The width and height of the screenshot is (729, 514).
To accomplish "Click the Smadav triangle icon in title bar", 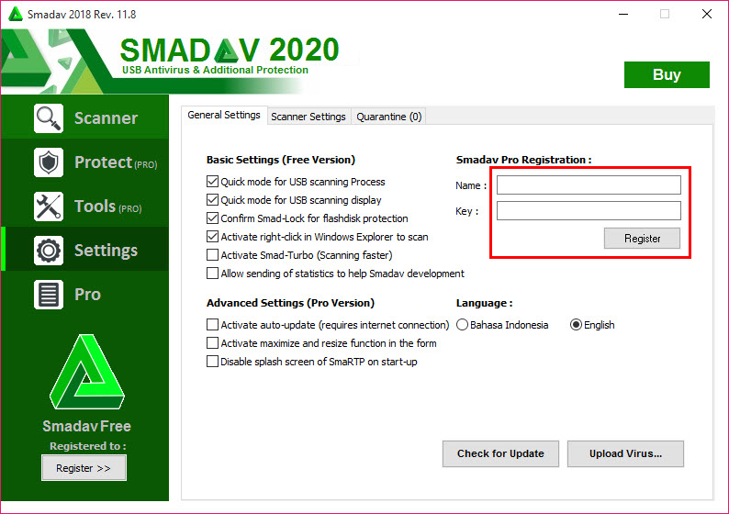I will pyautogui.click(x=16, y=14).
